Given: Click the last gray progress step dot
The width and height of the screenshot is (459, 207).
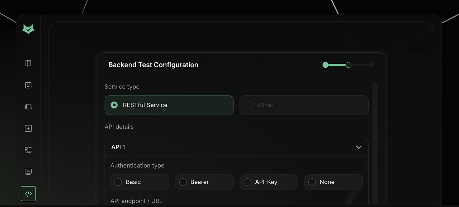Looking at the screenshot, I should [x=372, y=65].
